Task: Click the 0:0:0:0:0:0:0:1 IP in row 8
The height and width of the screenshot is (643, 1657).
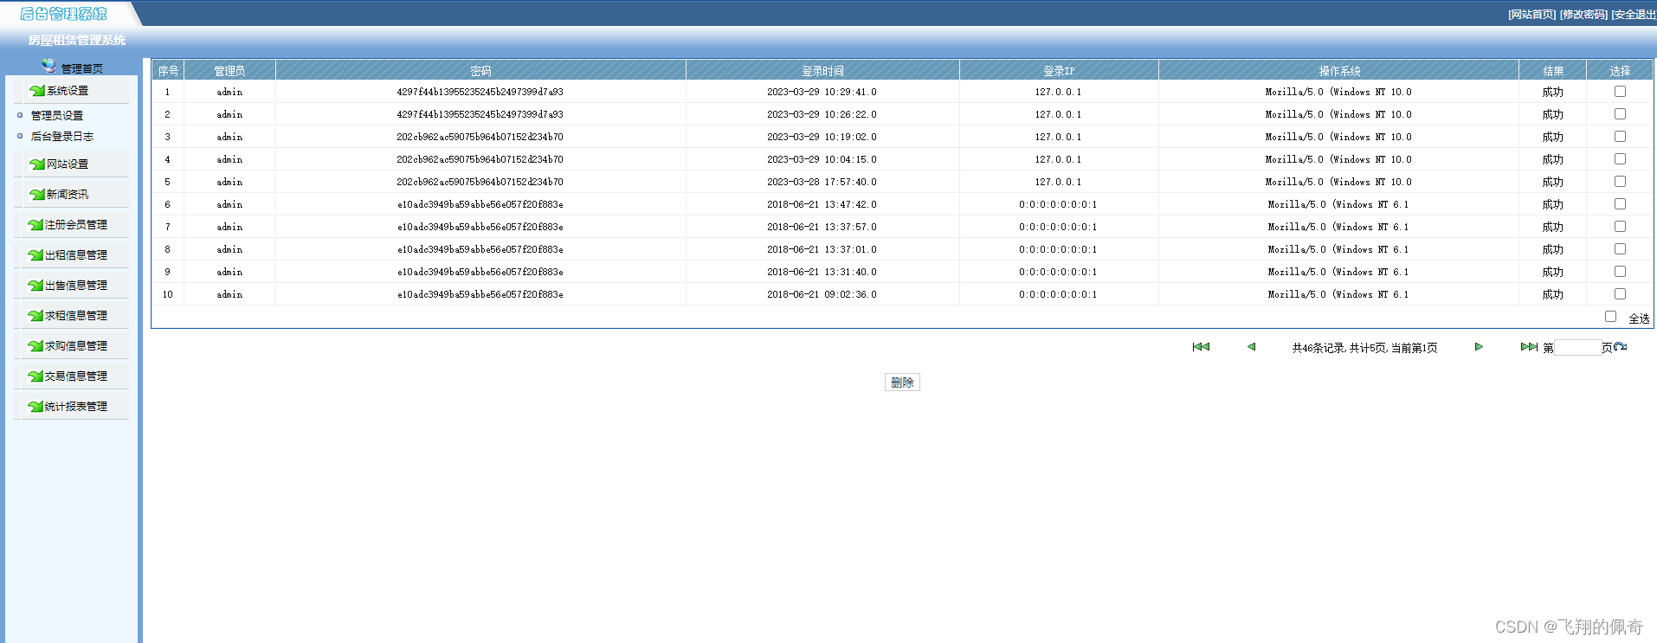Action: click(1058, 249)
